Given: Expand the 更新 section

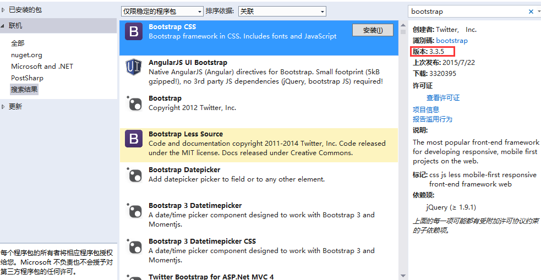Looking at the screenshot, I should [x=4, y=107].
